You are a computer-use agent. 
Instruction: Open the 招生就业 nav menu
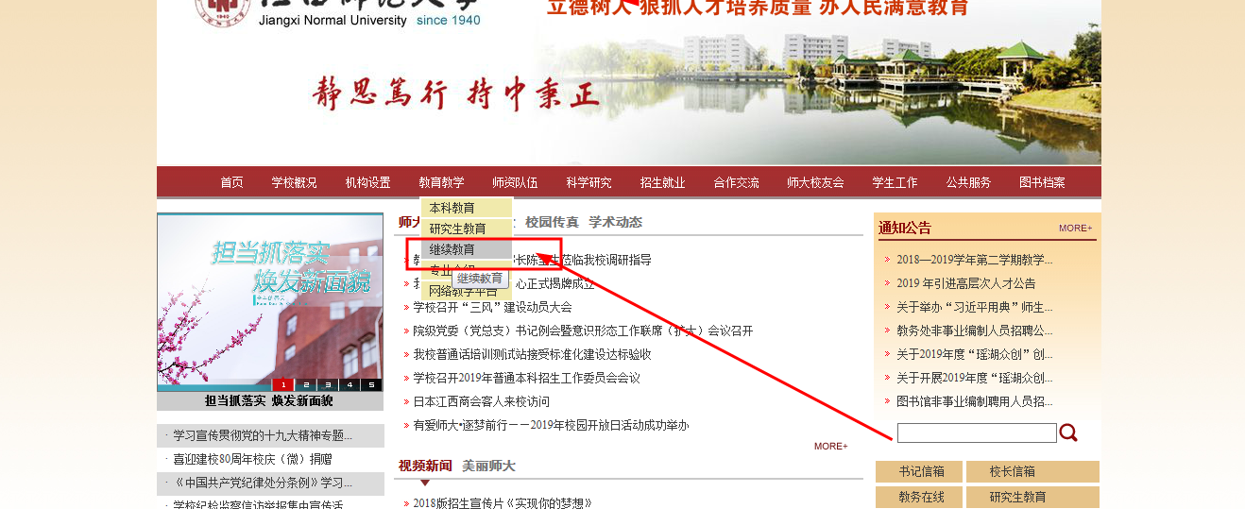663,182
